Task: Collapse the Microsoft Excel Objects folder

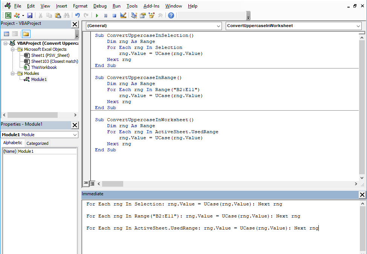Action: point(12,49)
